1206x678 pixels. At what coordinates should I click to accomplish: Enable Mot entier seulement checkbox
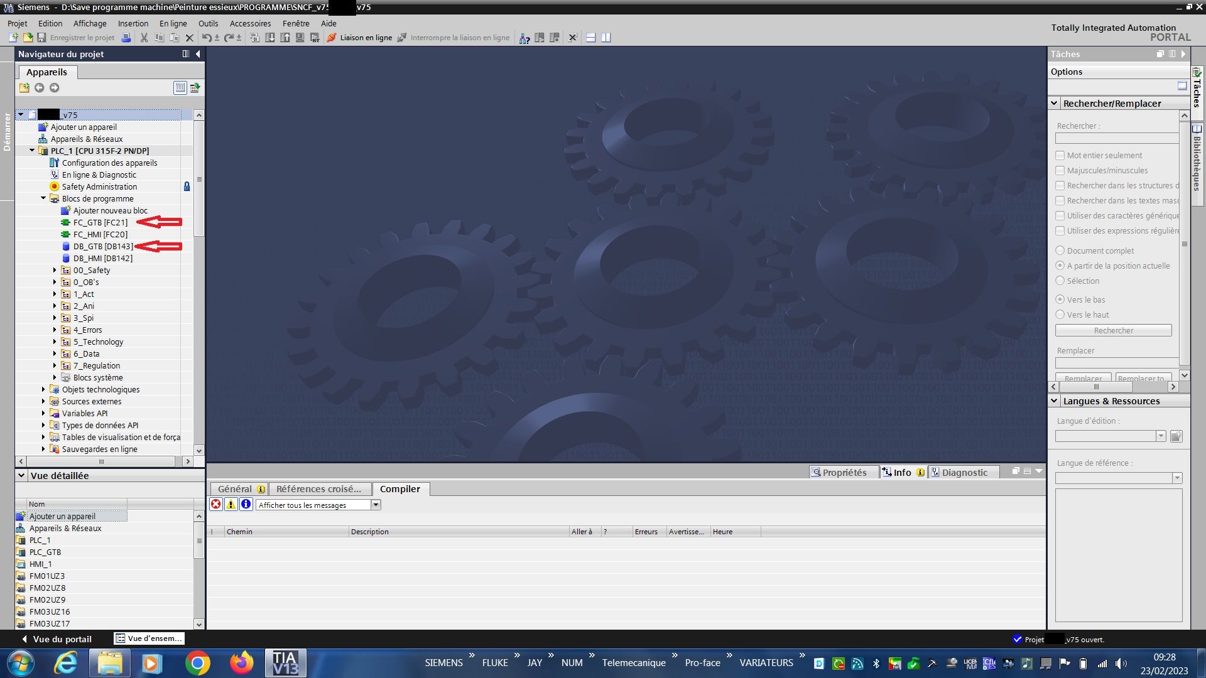tap(1060, 155)
